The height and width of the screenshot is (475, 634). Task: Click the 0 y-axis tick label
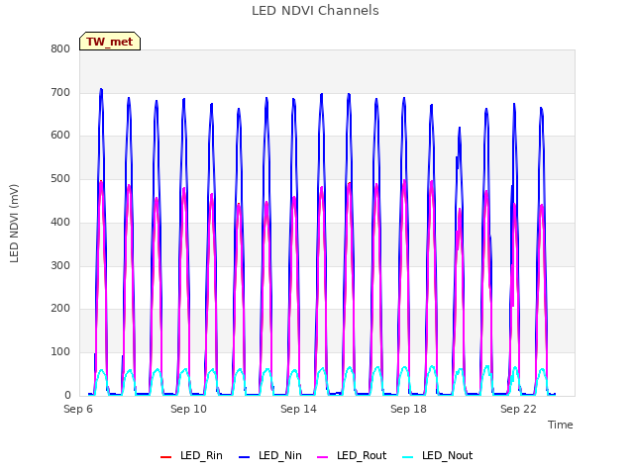coord(67,396)
